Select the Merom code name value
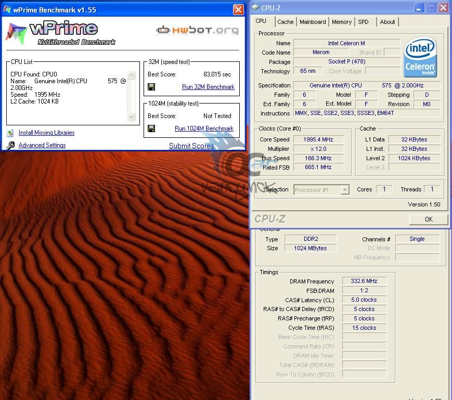This screenshot has width=452, height=400. point(321,53)
